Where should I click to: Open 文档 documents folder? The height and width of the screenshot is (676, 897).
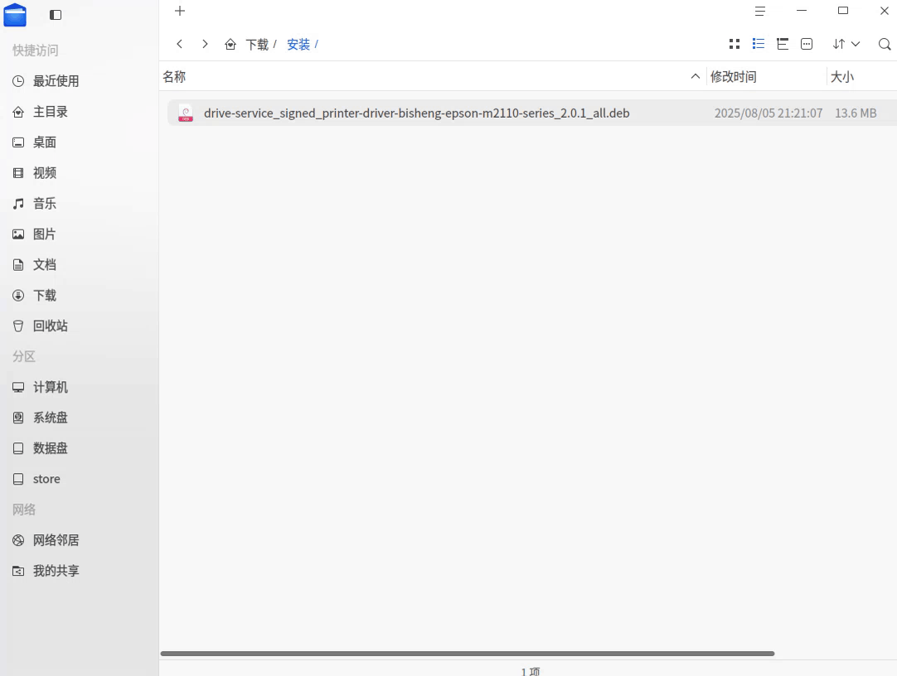click(x=45, y=264)
